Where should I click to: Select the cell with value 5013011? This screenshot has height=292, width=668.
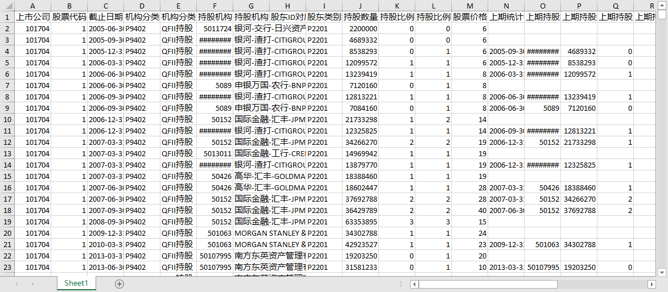(x=215, y=153)
